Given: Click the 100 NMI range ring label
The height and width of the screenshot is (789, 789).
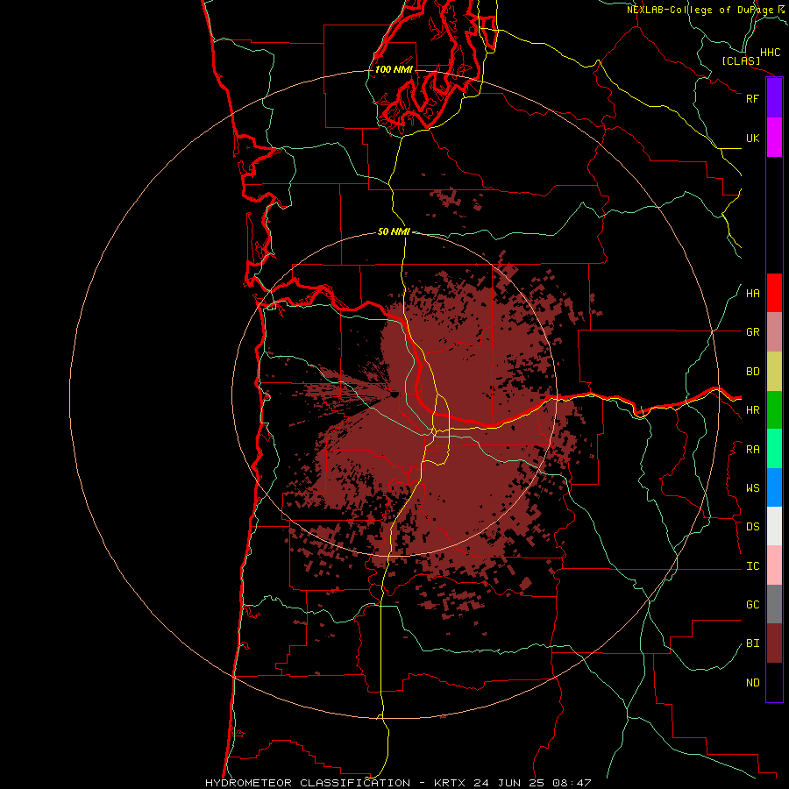Looking at the screenshot, I should (394, 69).
